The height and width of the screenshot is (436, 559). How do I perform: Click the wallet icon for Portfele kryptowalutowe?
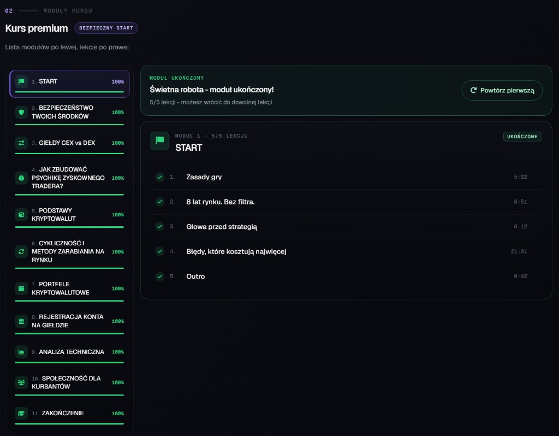tap(21, 288)
